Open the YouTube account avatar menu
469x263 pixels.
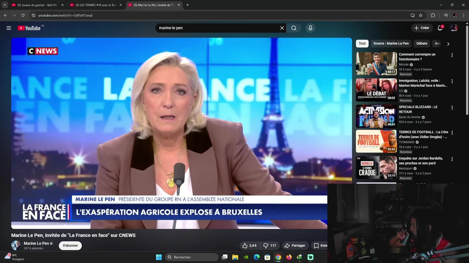point(454,28)
